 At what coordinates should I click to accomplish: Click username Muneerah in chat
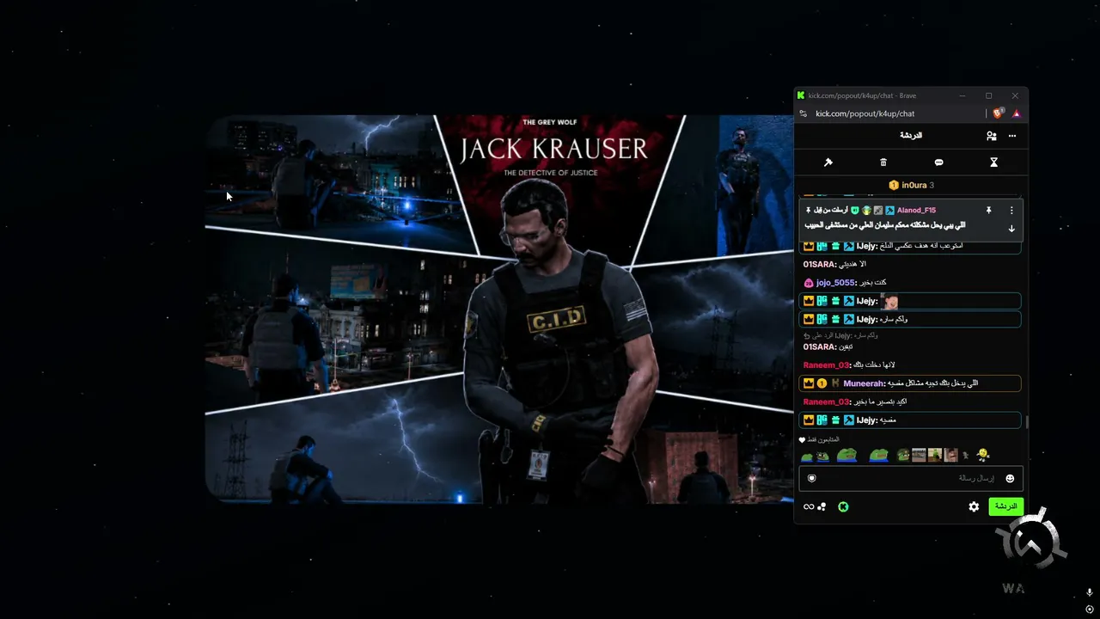click(x=864, y=383)
